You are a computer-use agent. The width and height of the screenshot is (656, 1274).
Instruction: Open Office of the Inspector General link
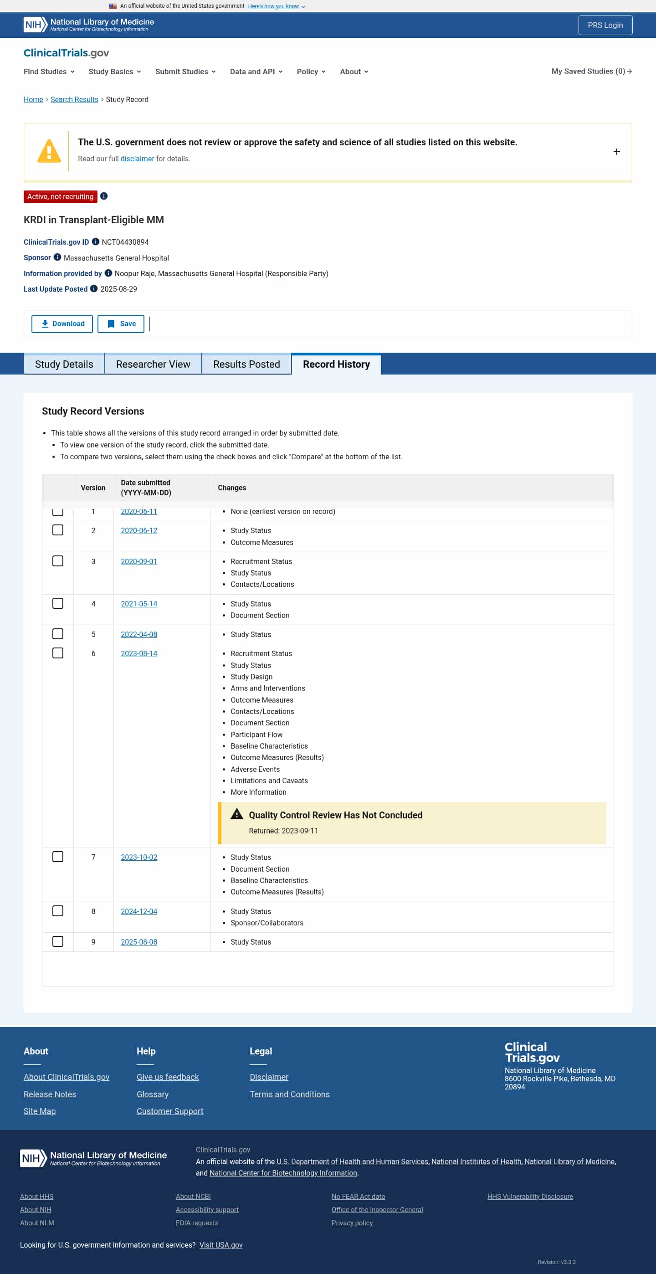[x=377, y=1210]
